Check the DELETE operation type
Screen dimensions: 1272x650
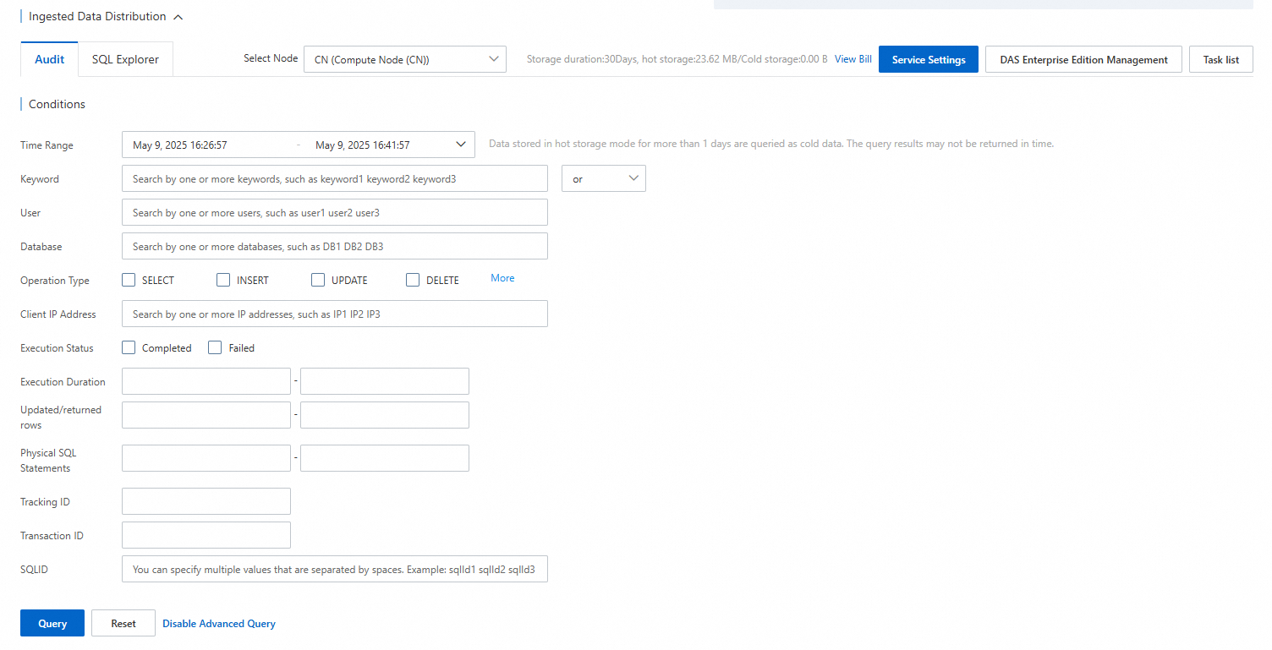coord(413,280)
